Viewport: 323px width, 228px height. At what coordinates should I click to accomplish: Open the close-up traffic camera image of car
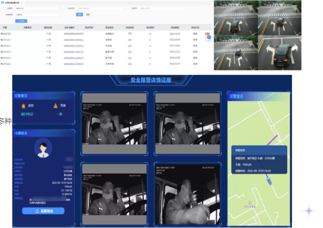coord(279,53)
